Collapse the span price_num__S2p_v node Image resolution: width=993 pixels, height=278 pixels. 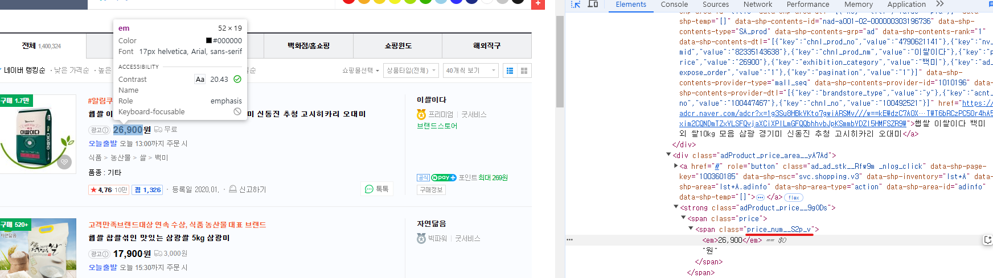coord(691,229)
